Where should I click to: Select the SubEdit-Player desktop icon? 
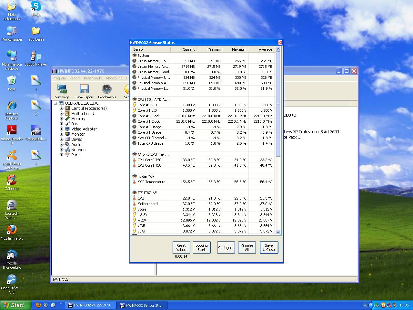(36, 58)
